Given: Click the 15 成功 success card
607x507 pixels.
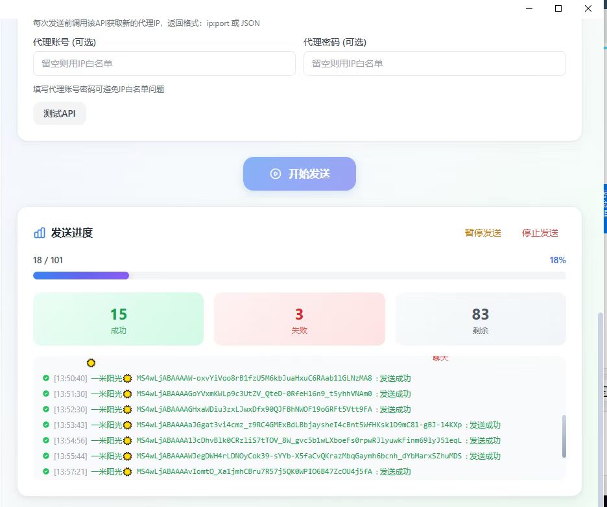Looking at the screenshot, I should [x=119, y=319].
